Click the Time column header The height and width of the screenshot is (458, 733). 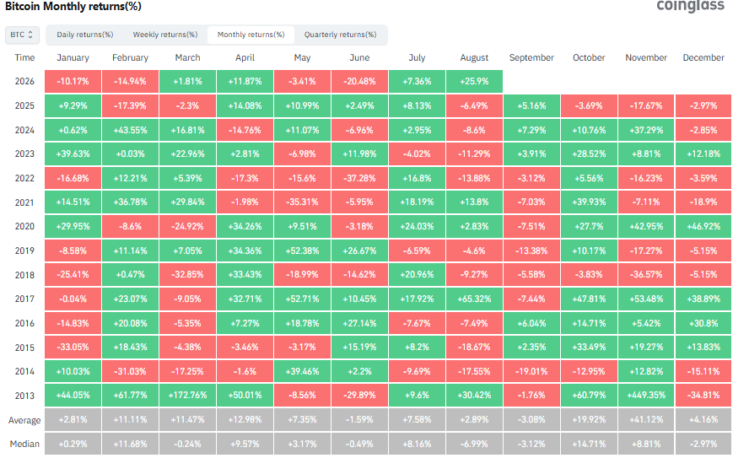(24, 57)
